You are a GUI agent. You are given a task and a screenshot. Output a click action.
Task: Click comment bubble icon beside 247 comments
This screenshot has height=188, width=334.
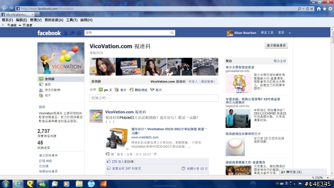pos(109,168)
